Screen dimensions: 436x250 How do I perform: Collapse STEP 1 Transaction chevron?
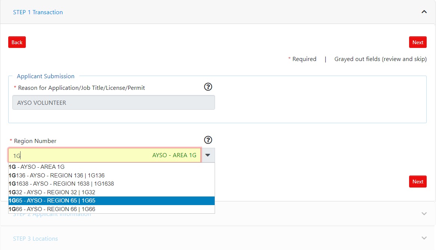pos(424,12)
